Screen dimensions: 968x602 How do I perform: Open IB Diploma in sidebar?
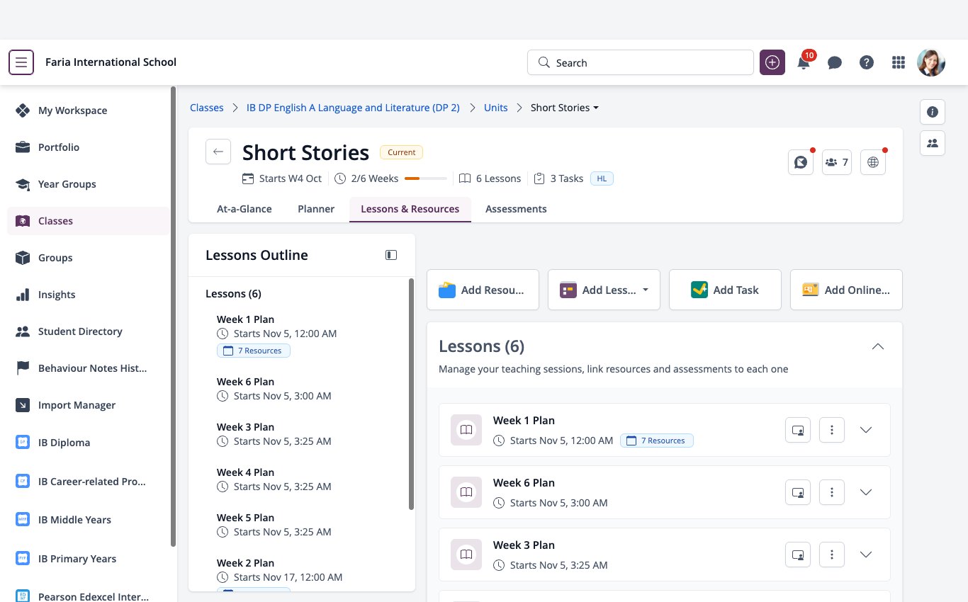point(88,443)
